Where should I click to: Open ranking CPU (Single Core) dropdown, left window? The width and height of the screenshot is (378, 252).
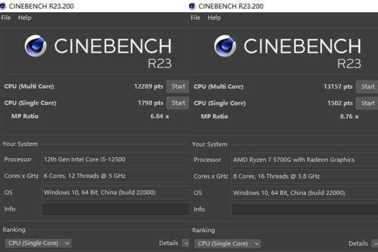pos(38,243)
